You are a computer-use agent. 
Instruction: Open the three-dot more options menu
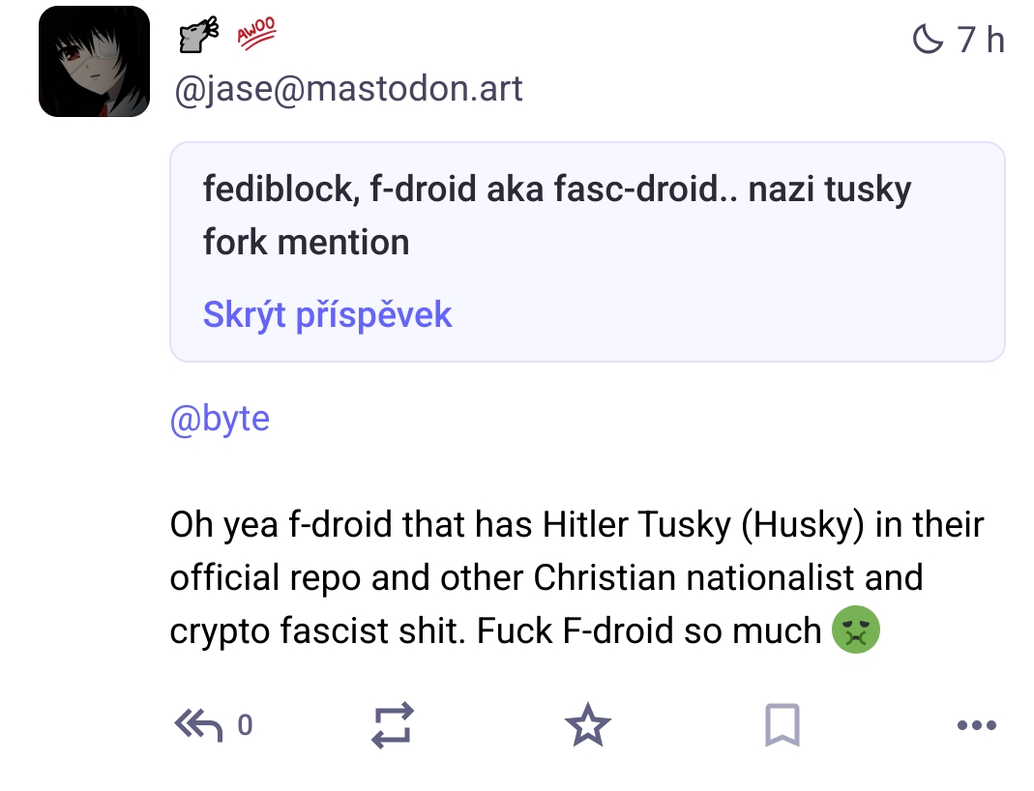click(x=977, y=725)
